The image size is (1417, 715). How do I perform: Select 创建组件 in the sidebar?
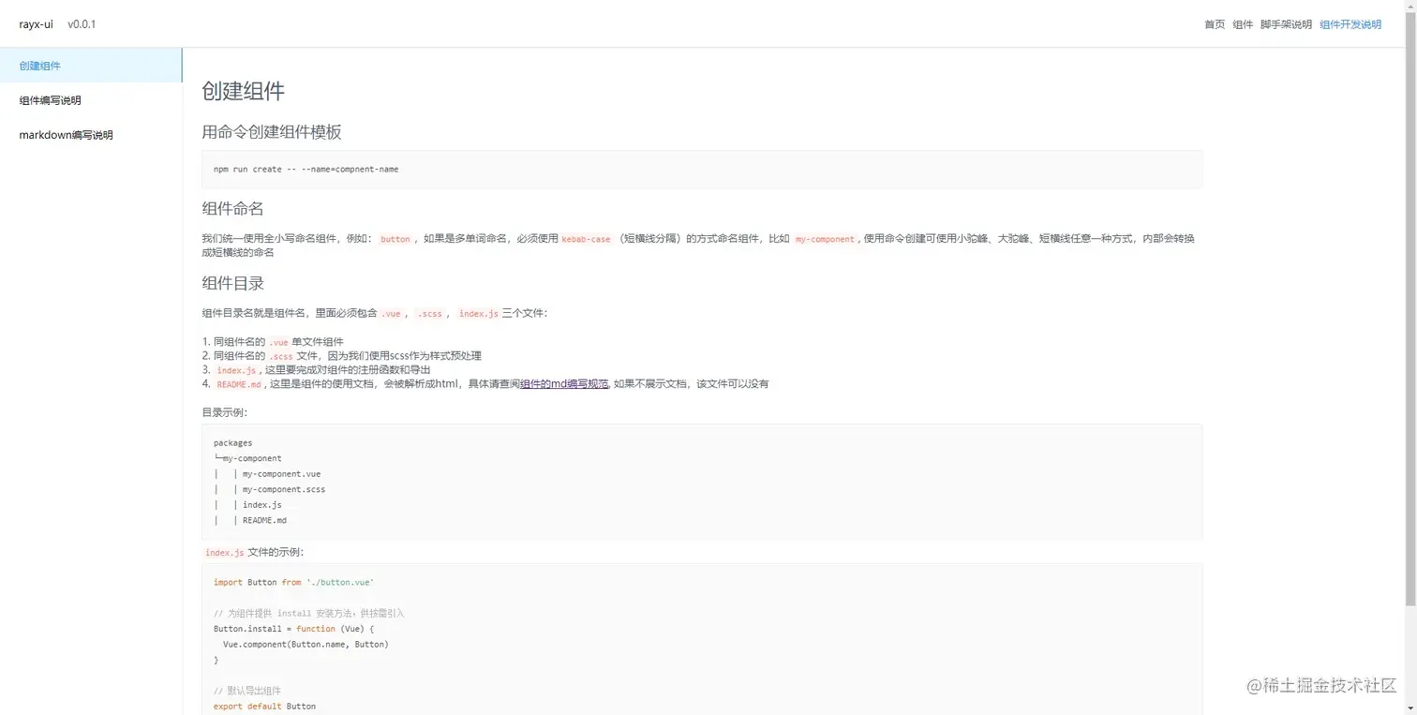click(x=91, y=66)
